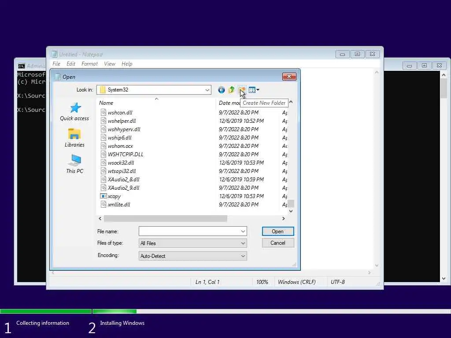Select Quick access in places bar
Viewport: 451px width, 338px height.
[74, 111]
